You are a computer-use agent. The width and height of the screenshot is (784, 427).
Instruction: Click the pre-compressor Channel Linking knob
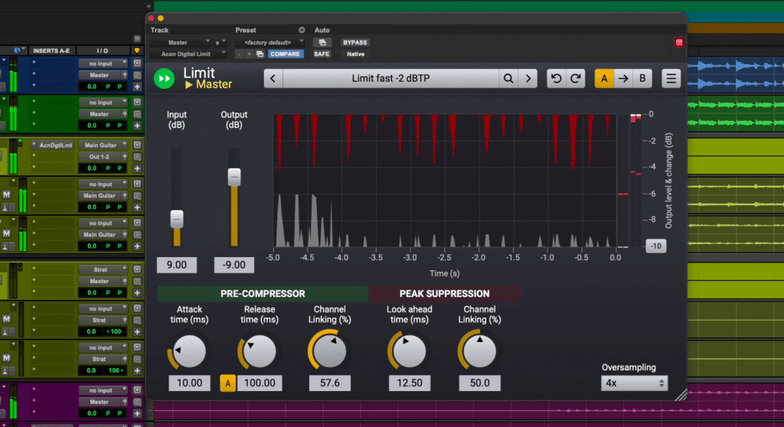329,351
